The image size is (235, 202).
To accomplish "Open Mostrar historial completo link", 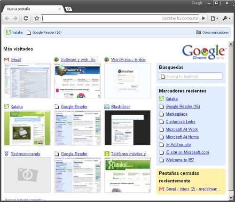I will tap(24, 200).
